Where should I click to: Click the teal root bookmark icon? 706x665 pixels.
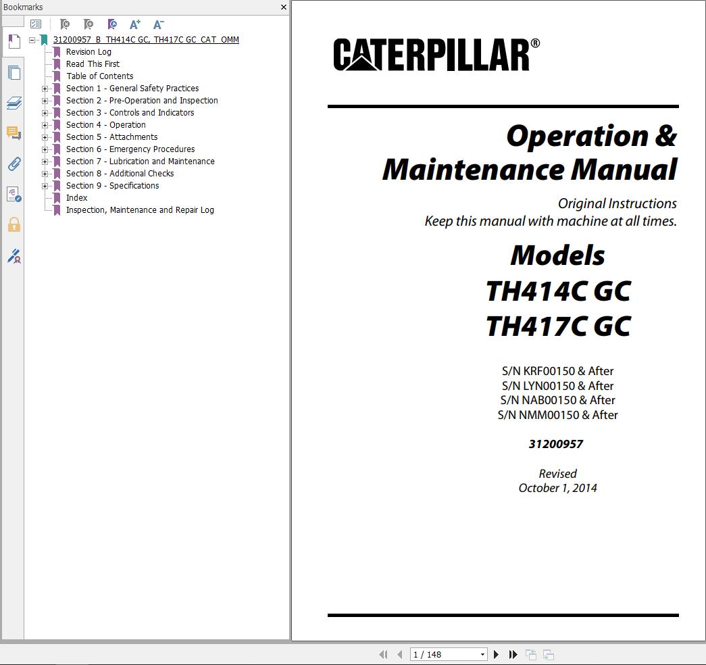click(44, 40)
